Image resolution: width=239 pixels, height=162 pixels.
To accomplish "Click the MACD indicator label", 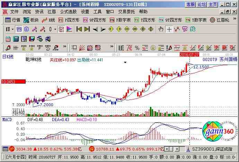I will (7, 120).
